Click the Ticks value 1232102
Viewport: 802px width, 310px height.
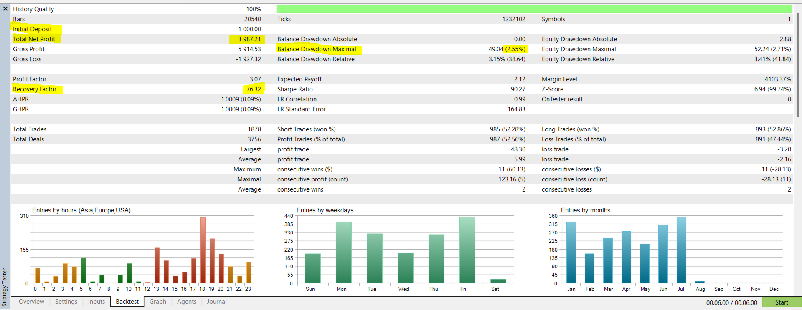click(x=514, y=19)
